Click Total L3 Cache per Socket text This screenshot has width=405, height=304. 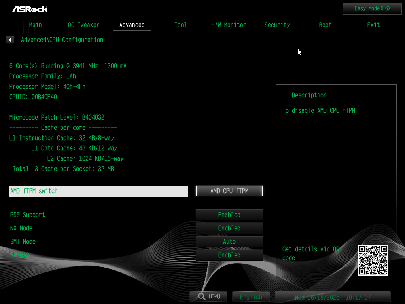pyautogui.click(x=63, y=169)
